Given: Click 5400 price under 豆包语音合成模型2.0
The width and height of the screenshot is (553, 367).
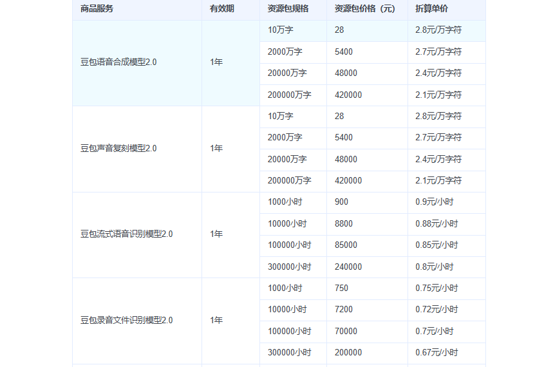Looking at the screenshot, I should coord(367,52).
